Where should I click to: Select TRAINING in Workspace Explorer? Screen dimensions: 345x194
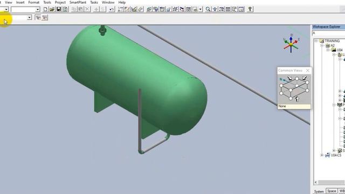(x=332, y=41)
